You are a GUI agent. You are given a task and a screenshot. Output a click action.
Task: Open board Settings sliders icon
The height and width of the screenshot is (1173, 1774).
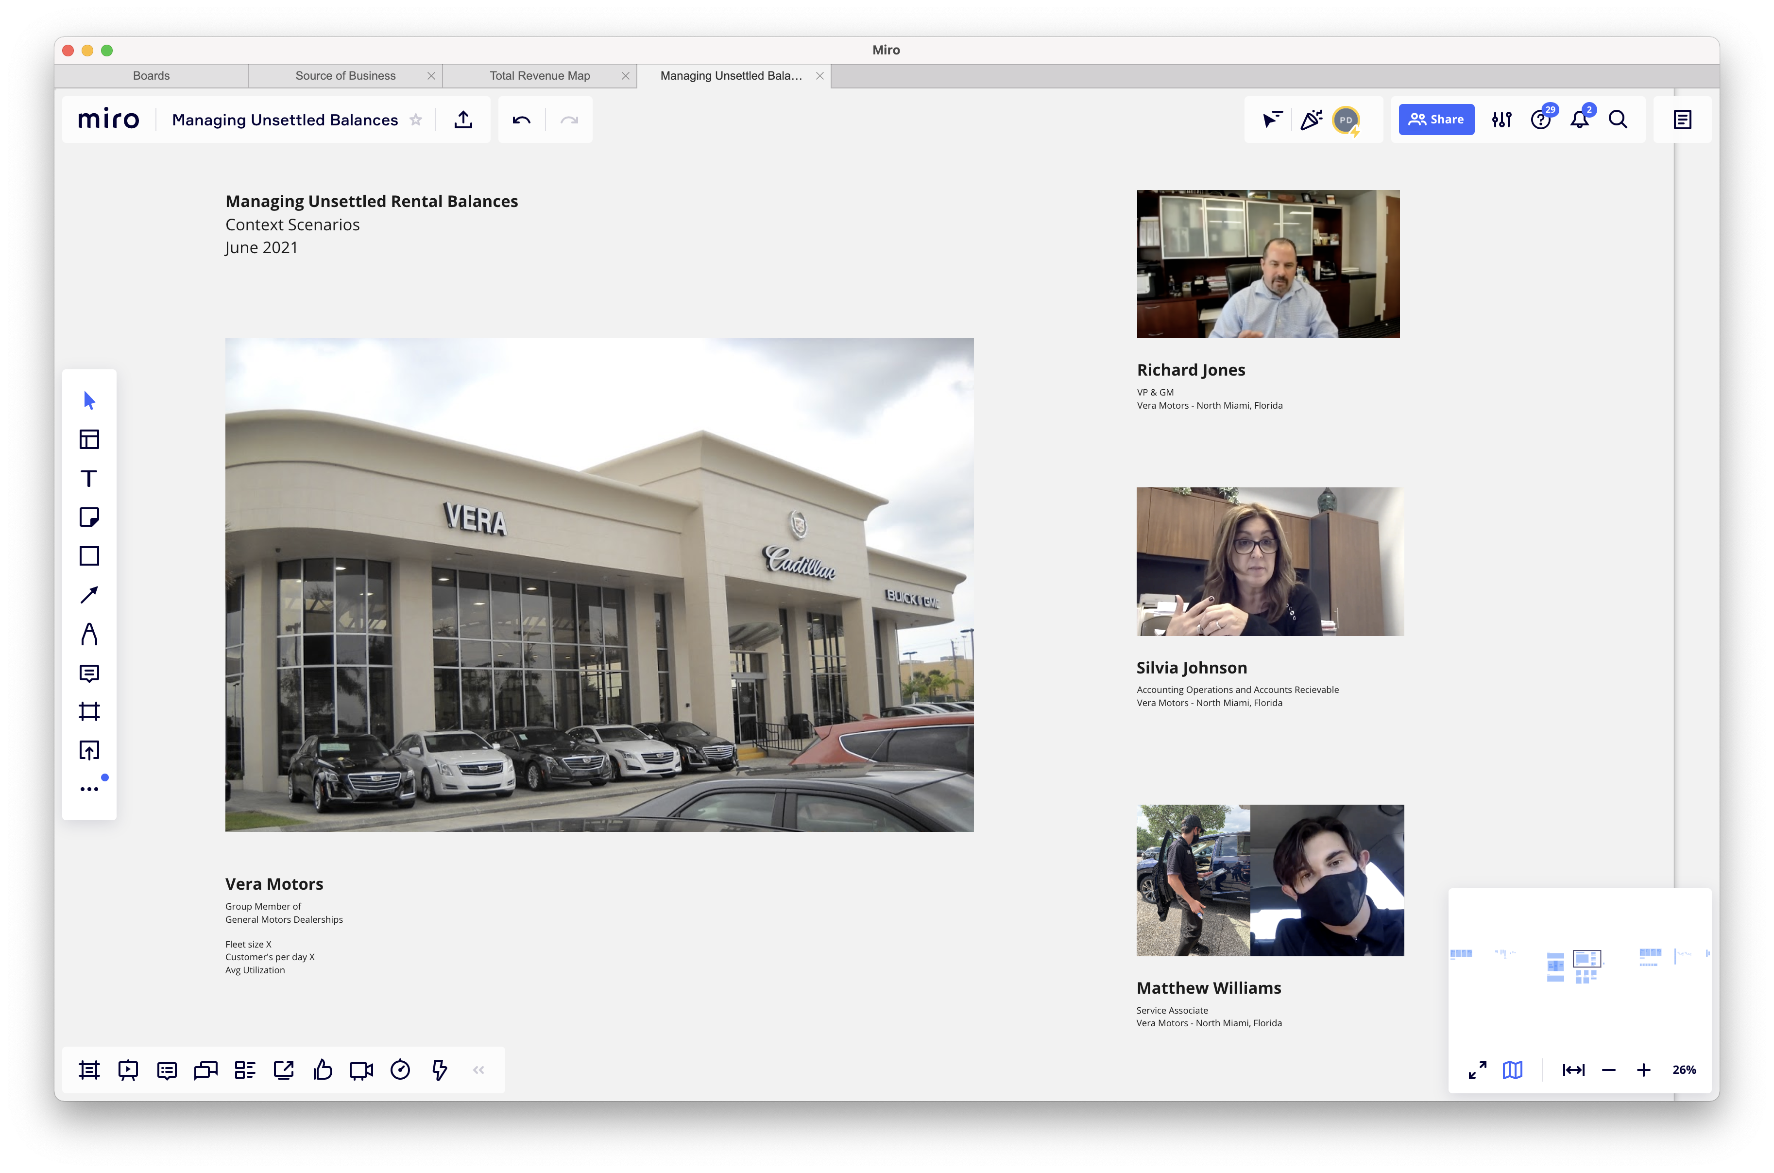tap(1502, 120)
